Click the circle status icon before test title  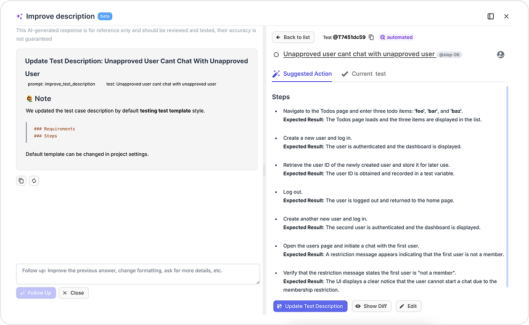pyautogui.click(x=276, y=55)
